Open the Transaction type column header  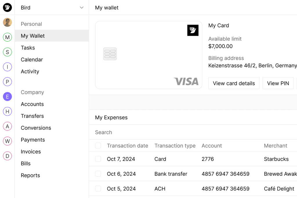pos(175,146)
